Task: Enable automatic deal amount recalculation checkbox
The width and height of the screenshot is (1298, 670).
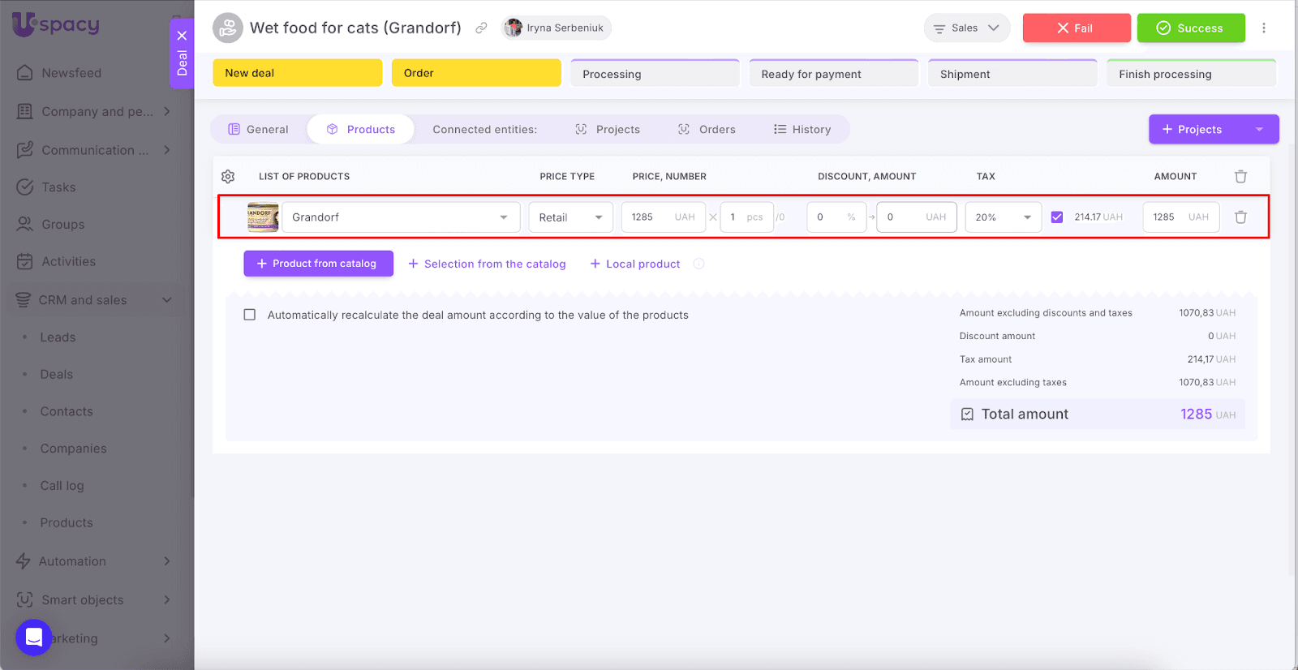Action: pos(250,315)
